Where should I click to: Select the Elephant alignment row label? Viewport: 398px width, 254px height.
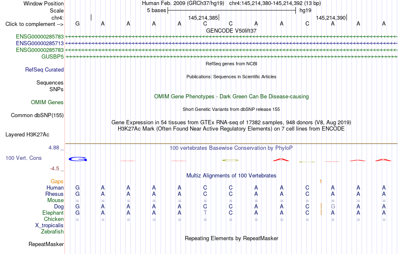pos(53,213)
